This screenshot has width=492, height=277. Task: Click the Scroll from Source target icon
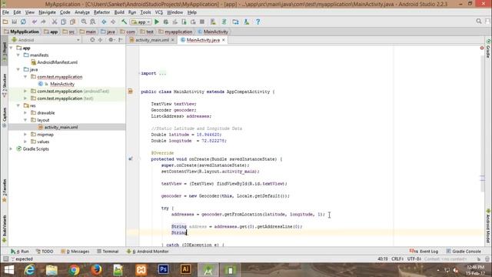(92, 40)
